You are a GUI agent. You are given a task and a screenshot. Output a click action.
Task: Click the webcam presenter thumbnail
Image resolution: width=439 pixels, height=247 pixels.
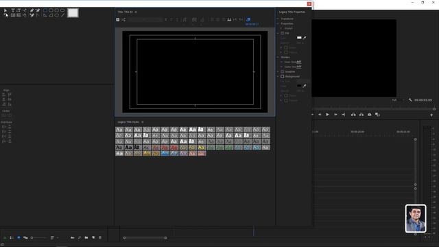point(416,218)
